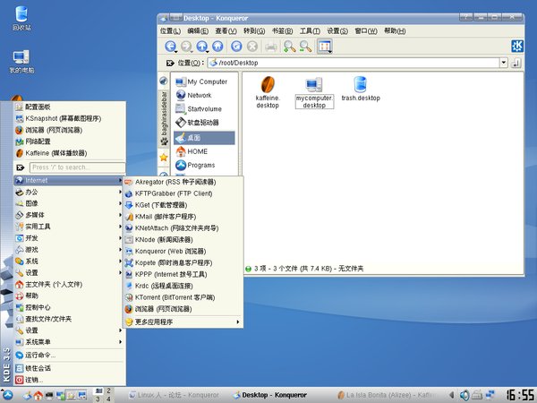The image size is (537, 403).
Task: Select the trash.desktop file icon
Action: coord(361,85)
